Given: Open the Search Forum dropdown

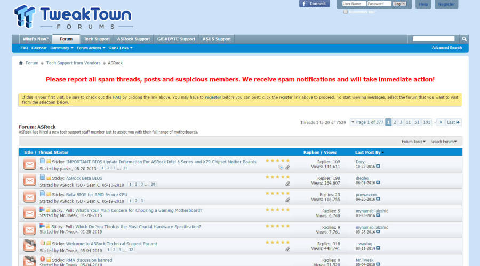Looking at the screenshot, I should coord(444,142).
